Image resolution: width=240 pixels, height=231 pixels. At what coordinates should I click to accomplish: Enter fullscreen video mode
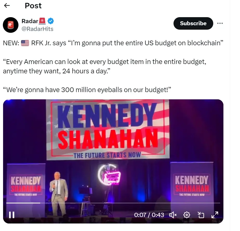pyautogui.click(x=215, y=215)
